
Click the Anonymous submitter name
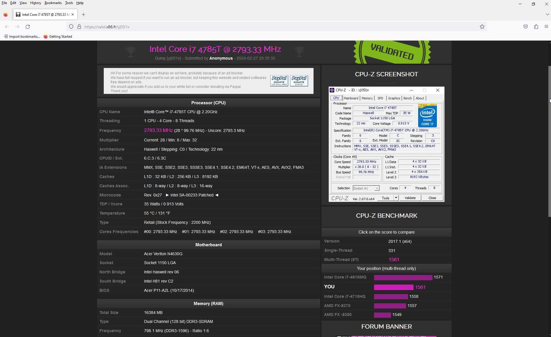221,58
